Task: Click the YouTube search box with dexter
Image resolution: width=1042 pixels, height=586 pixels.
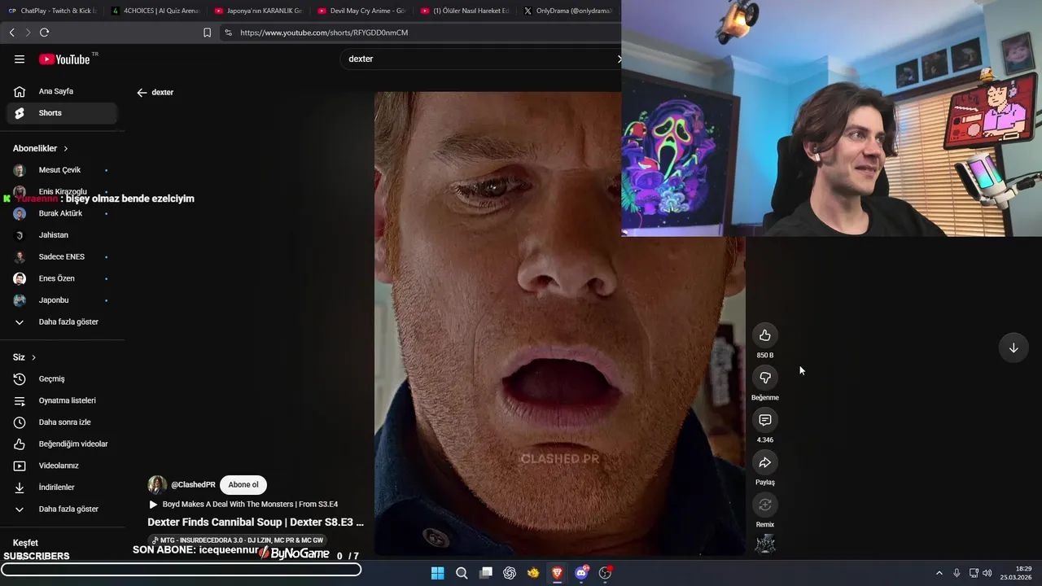Action: pos(480,59)
